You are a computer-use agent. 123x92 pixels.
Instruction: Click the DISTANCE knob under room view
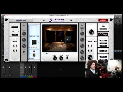(55, 58)
